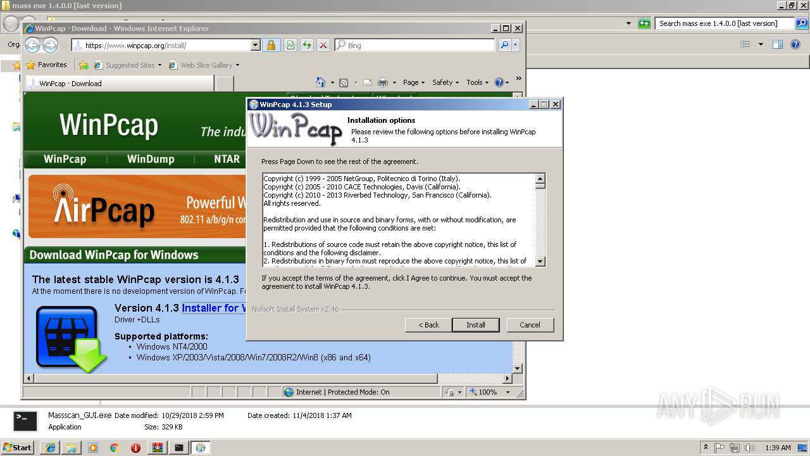The width and height of the screenshot is (810, 456).
Task: Click the IE Back navigation button
Action: click(33, 45)
